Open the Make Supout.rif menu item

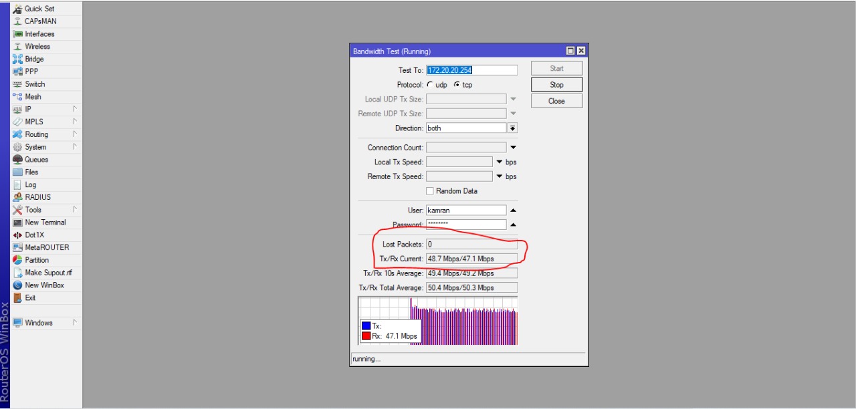(x=47, y=273)
